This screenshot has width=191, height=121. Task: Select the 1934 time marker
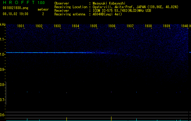click(75, 26)
